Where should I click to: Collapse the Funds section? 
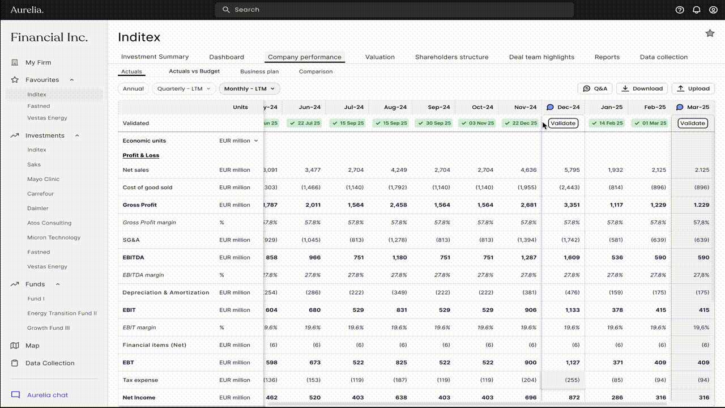pos(58,284)
